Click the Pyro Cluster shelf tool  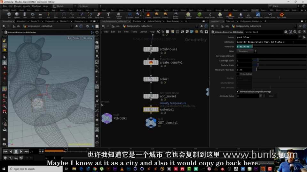[281, 15]
